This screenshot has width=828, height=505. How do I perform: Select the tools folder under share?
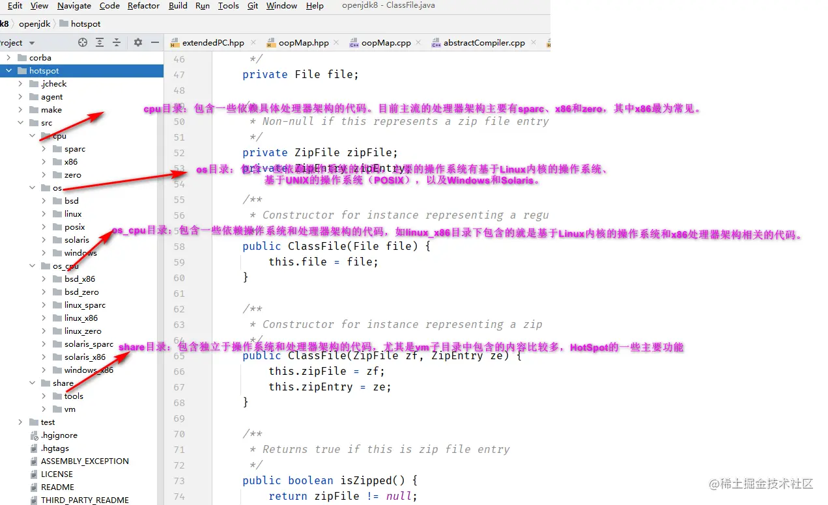point(74,396)
